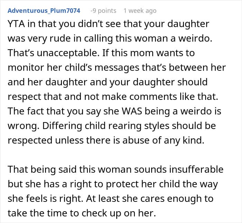The image size is (242, 223).
Task: Click the phrase "The fact that you say"
Action: (47, 112)
